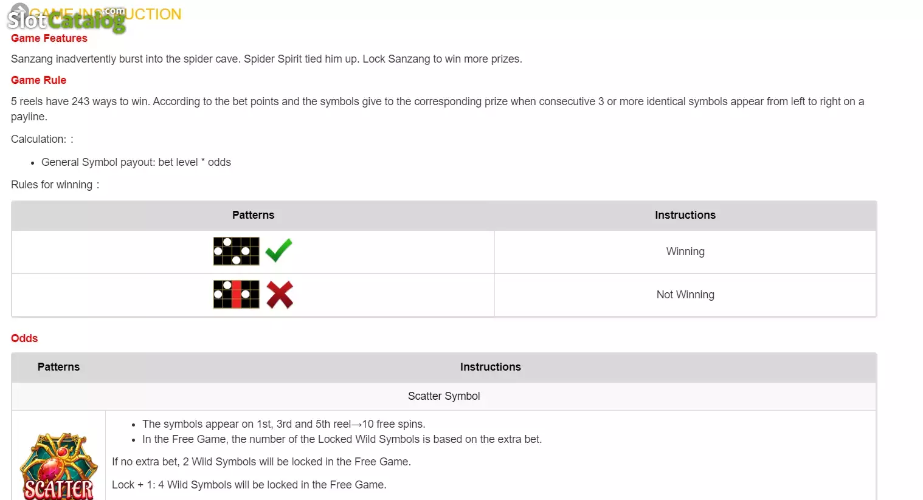The width and height of the screenshot is (923, 500).
Task: Select the Game Features heading
Action: point(49,38)
